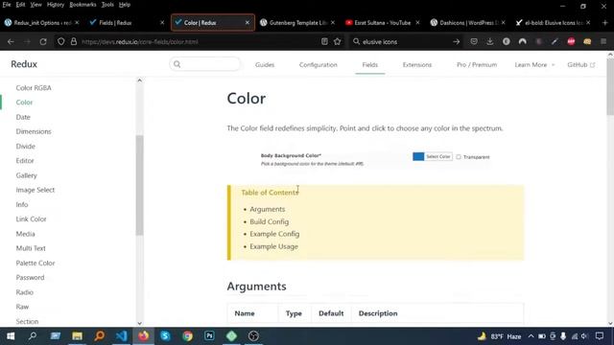The height and width of the screenshot is (345, 614).
Task: Open the File menu
Action: (x=7, y=5)
